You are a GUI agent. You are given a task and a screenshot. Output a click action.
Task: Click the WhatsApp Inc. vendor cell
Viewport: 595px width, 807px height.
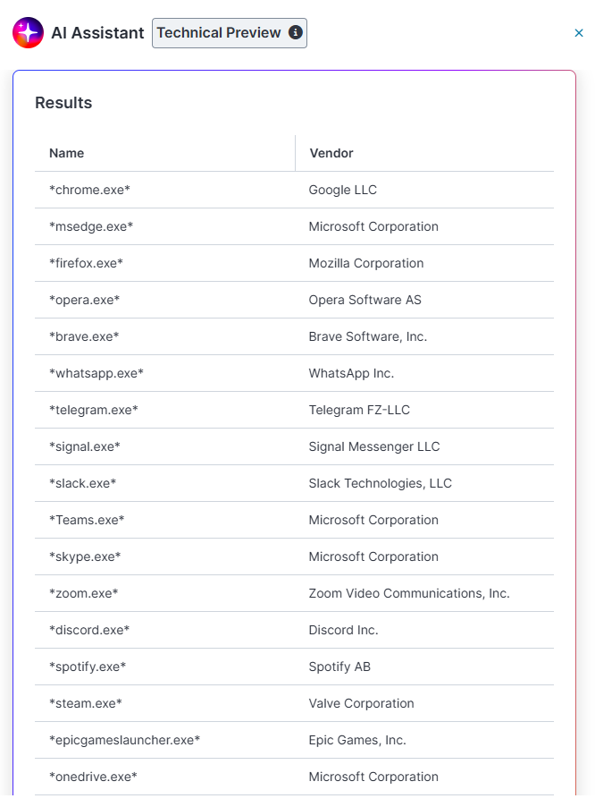351,373
